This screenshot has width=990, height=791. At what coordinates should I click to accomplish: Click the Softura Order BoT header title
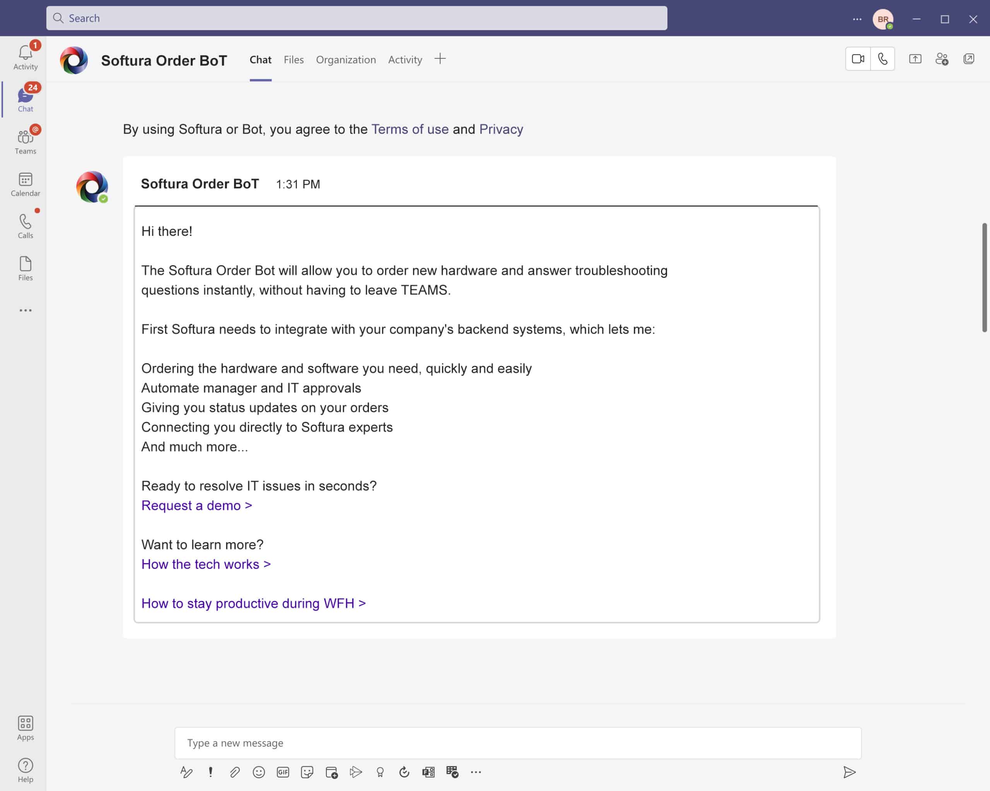pyautogui.click(x=164, y=61)
